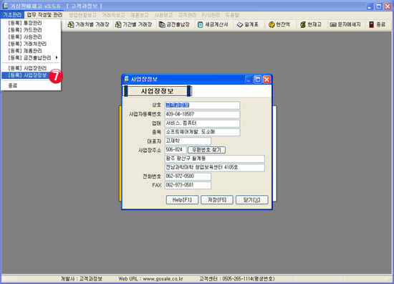Open the 기간별 거래장 toolbar button
This screenshot has width=394, height=284.
133,24
